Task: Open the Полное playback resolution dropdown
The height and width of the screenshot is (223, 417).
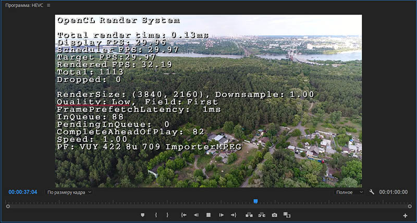Action: (349, 192)
